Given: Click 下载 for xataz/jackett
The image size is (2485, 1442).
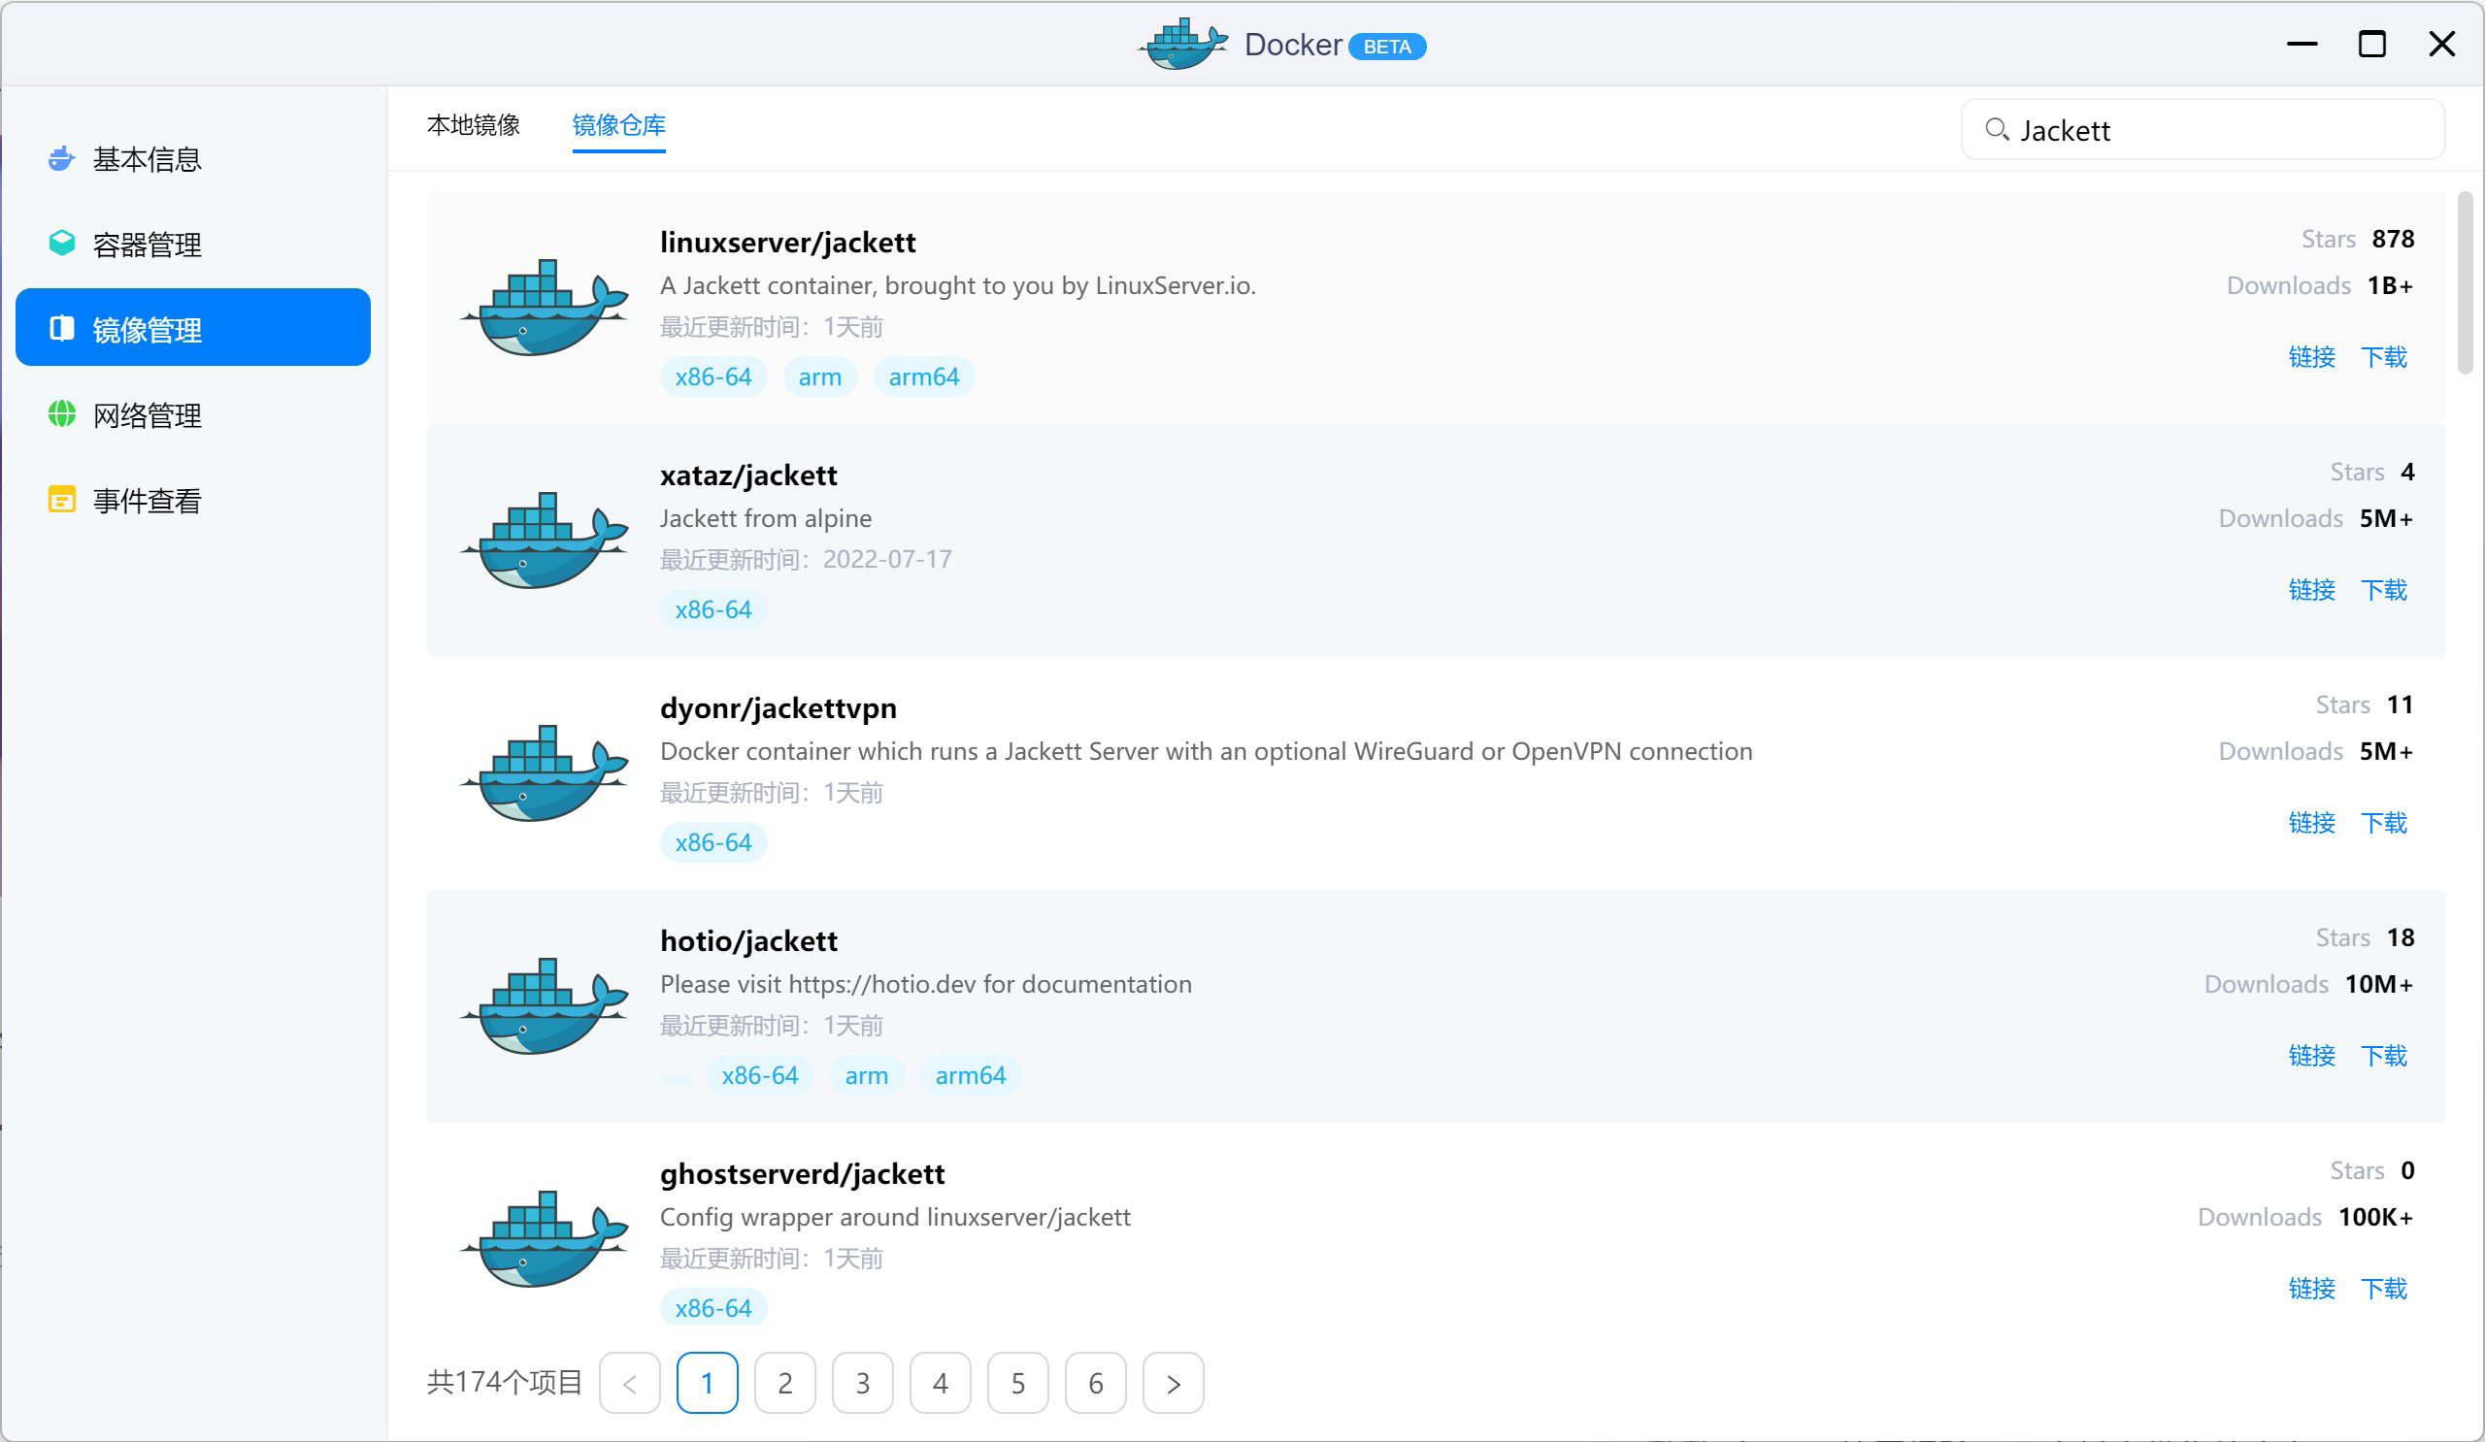Looking at the screenshot, I should 2383,589.
